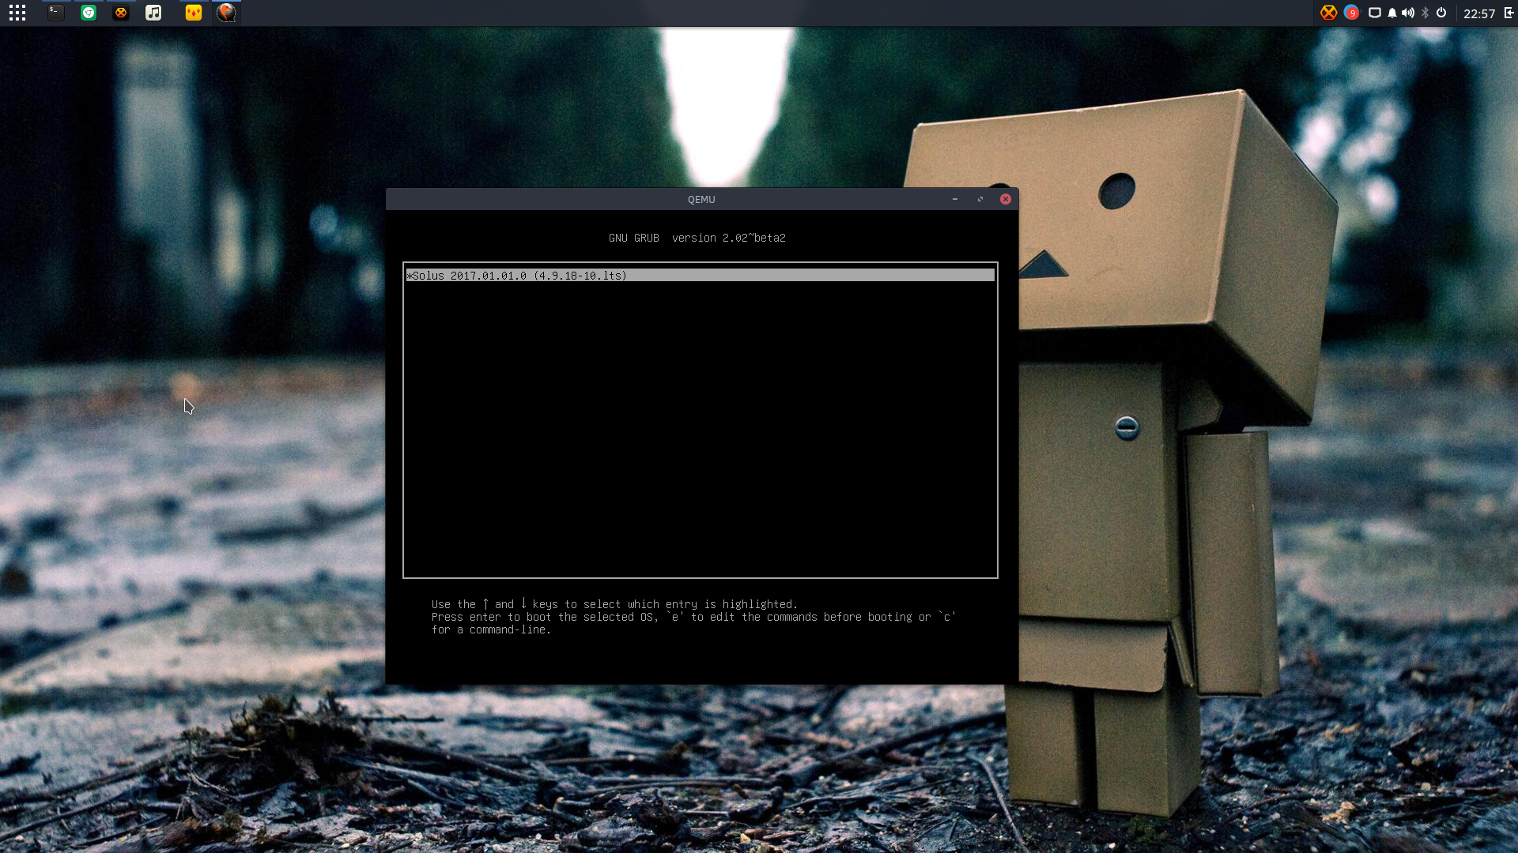Minimize the QEMU window
Image resolution: width=1518 pixels, height=853 pixels.
click(955, 199)
